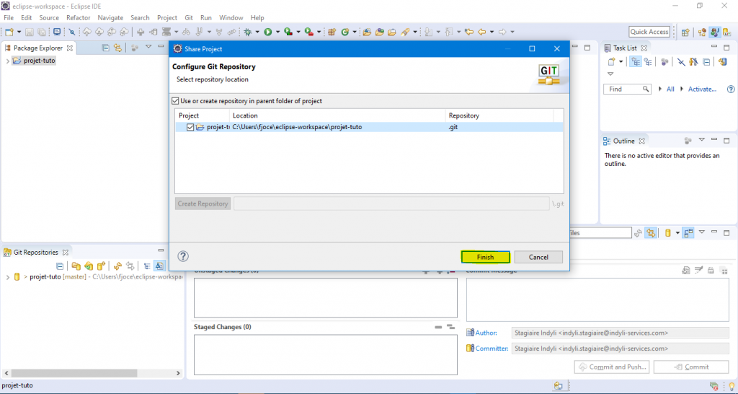Select the Location column header
This screenshot has height=394, width=738.
pos(337,115)
